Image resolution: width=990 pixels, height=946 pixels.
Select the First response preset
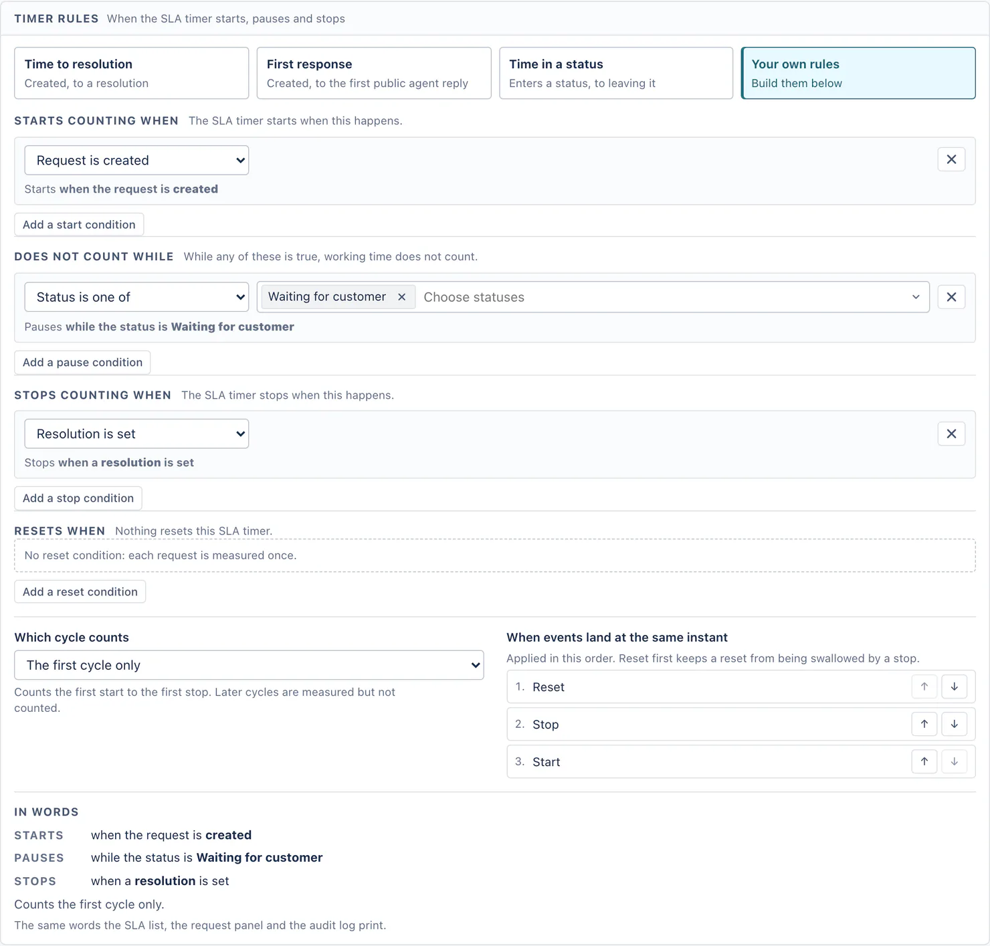374,73
